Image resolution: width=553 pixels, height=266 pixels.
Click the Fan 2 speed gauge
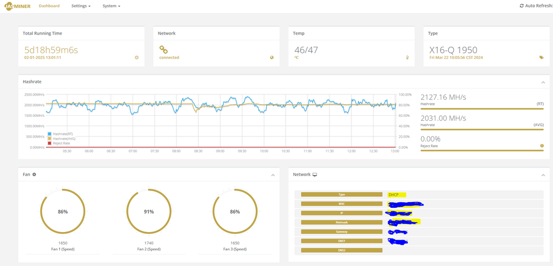pos(149,212)
